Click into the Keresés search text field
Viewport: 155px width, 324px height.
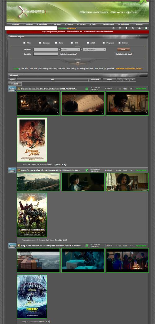coord(46,49)
